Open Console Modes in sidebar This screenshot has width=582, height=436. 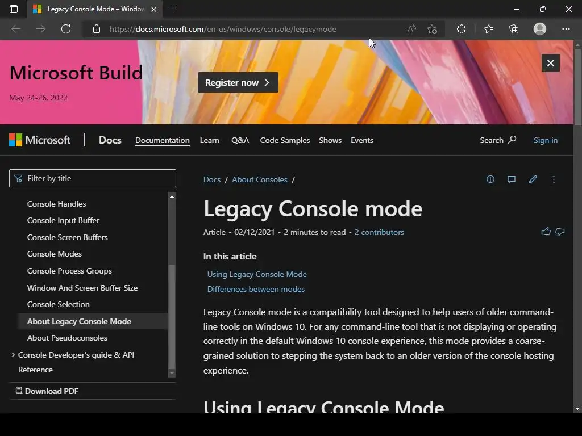(x=54, y=254)
